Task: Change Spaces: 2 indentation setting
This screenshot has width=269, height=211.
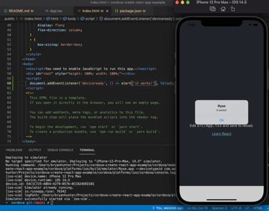Action: tap(219, 208)
